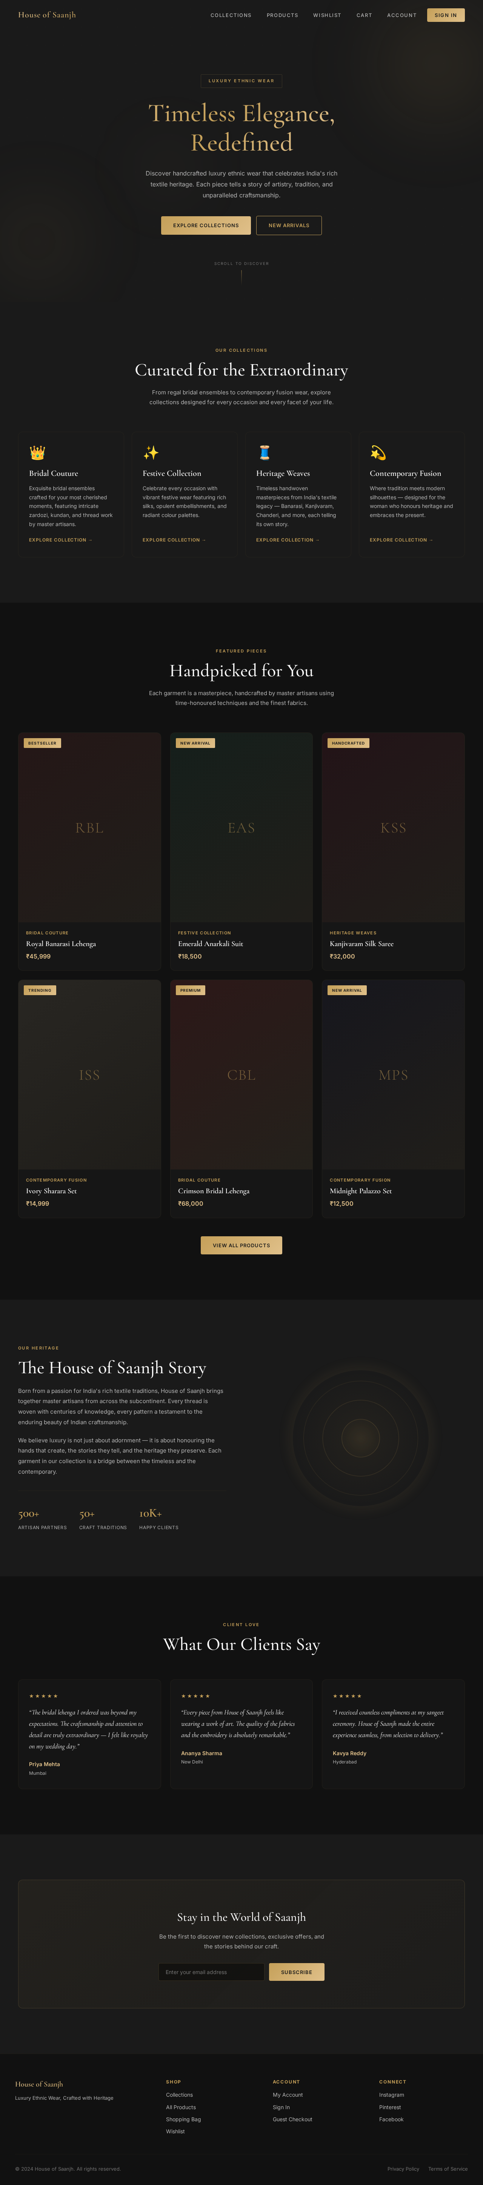Open the EAS product image thumbnail
This screenshot has width=483, height=2185.
tap(241, 828)
